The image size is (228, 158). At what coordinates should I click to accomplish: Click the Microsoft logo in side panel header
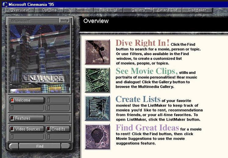click(21, 21)
